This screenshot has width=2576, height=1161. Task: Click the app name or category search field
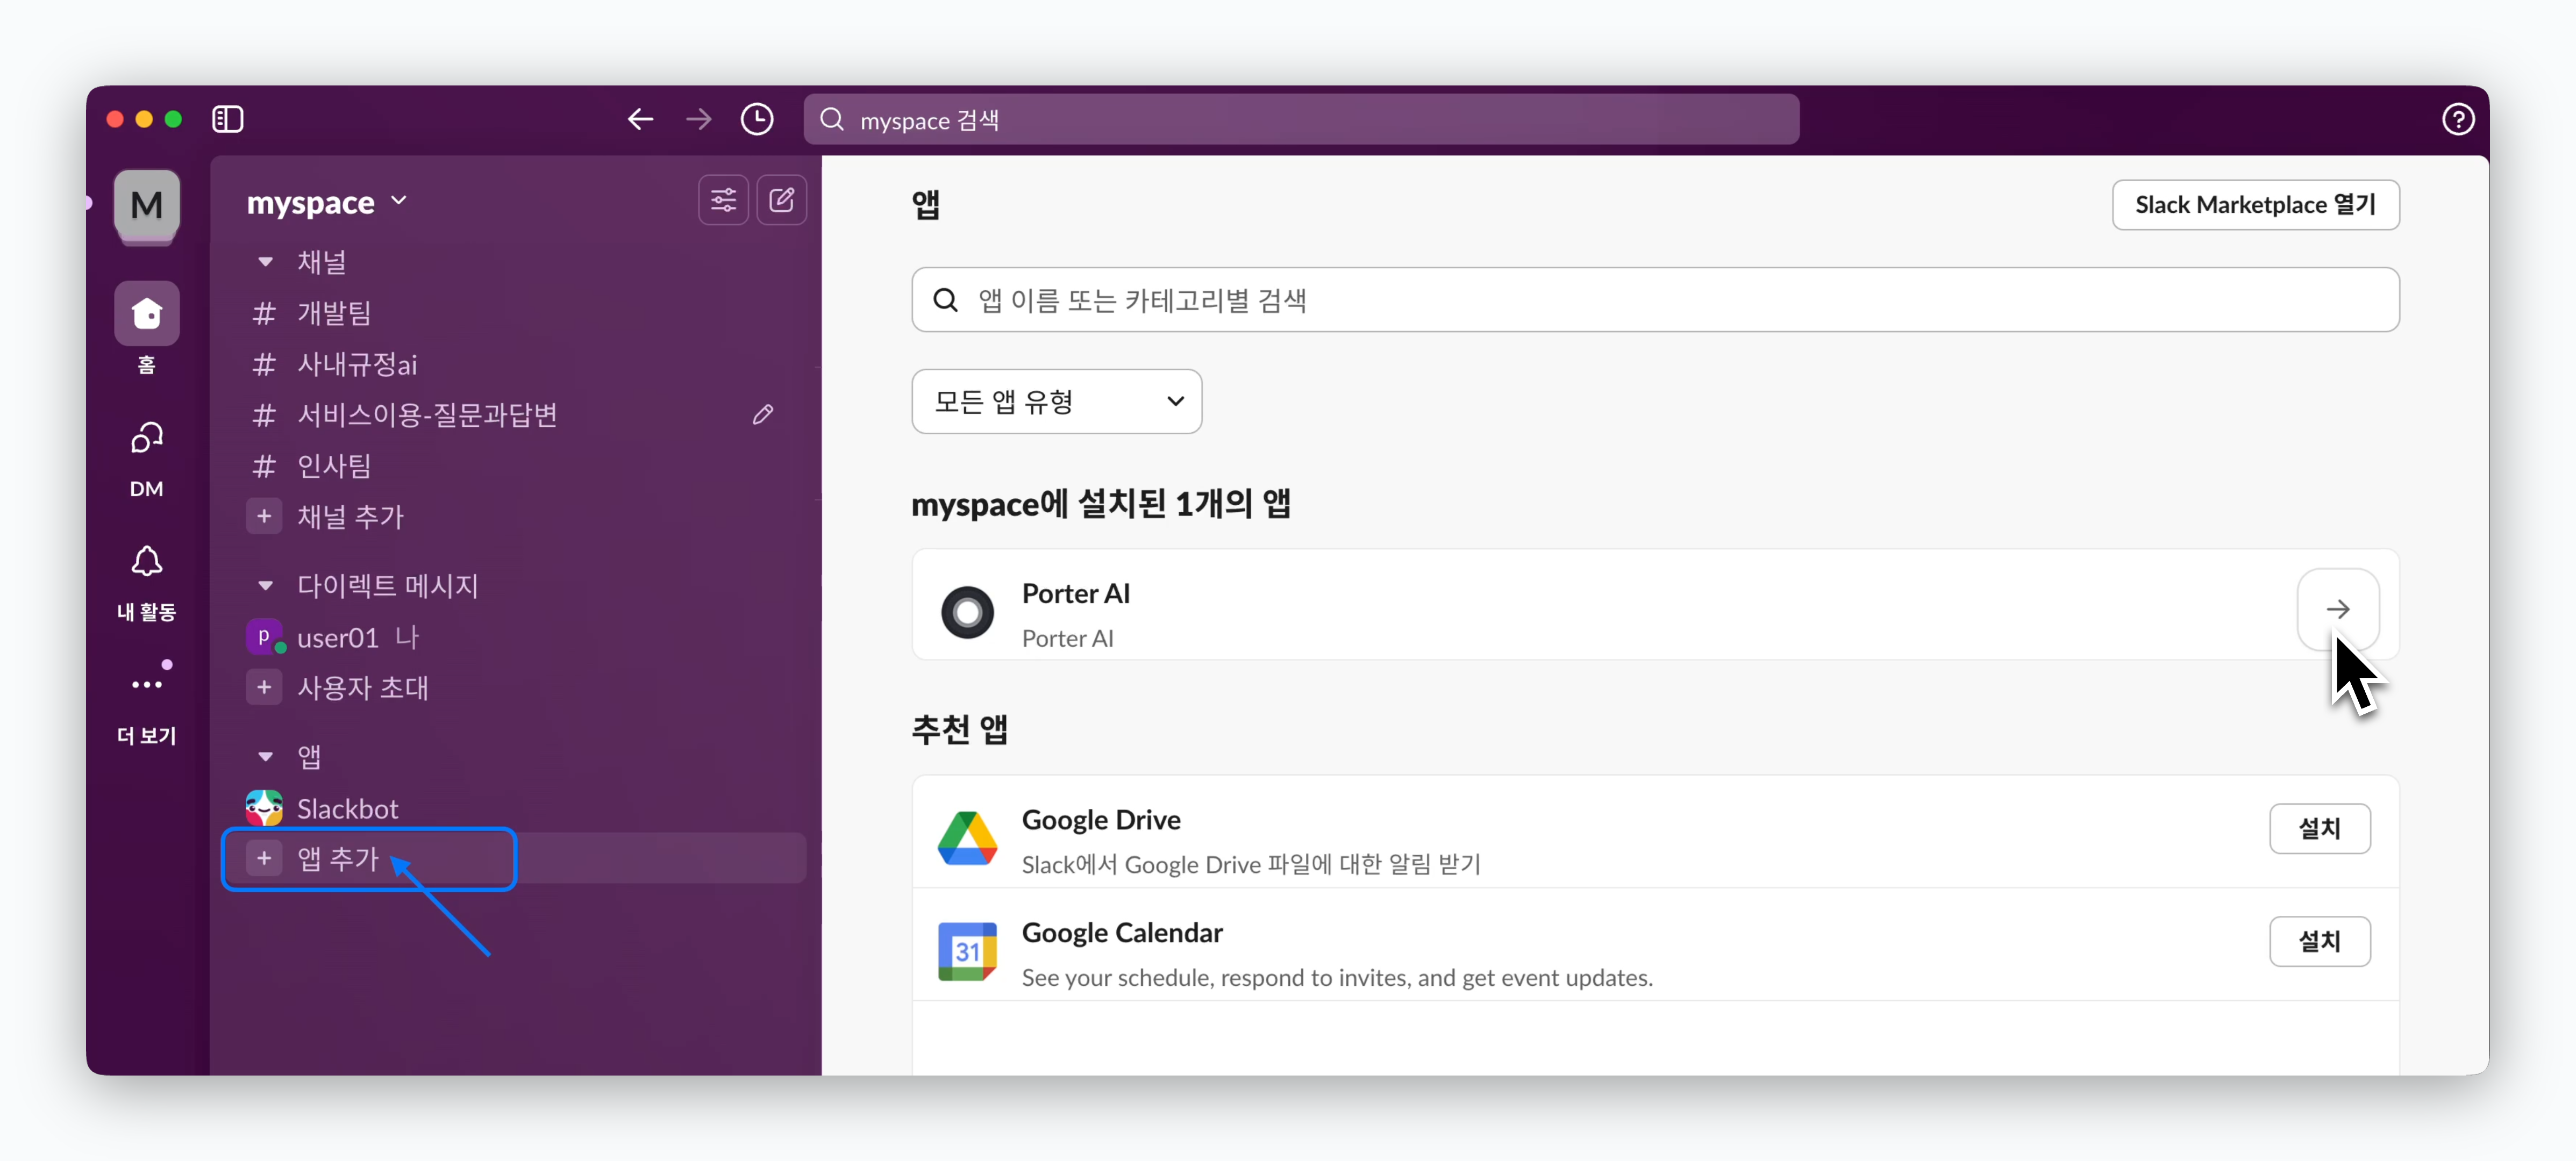pos(1655,300)
